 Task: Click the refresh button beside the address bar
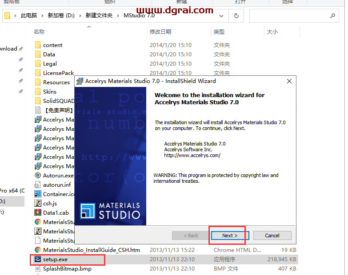click(236, 16)
